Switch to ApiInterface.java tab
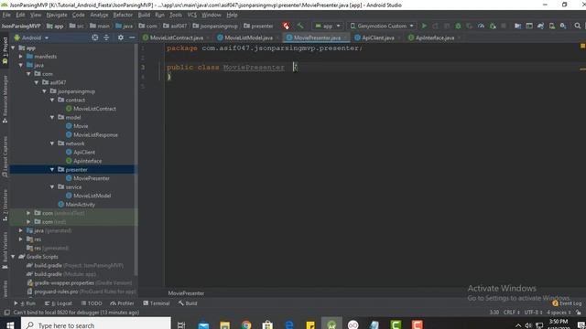Screen dimensions: 586x329 click(435, 37)
